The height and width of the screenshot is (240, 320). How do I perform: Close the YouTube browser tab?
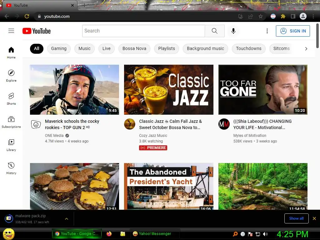point(72,5)
